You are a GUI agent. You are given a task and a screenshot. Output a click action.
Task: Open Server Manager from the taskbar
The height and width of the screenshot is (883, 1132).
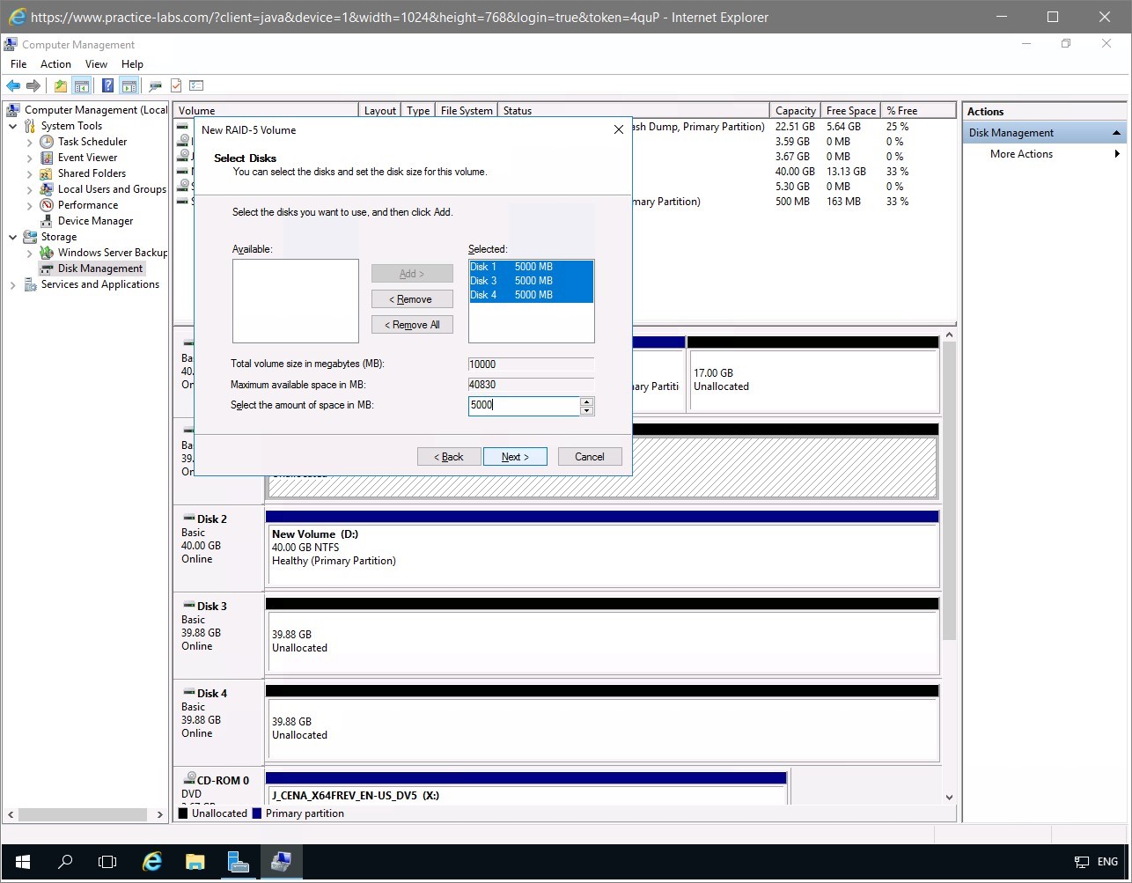239,862
